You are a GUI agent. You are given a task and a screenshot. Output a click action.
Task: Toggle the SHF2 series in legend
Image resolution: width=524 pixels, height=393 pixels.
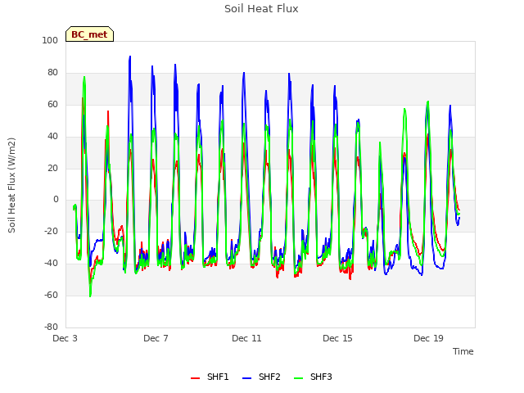(261, 377)
